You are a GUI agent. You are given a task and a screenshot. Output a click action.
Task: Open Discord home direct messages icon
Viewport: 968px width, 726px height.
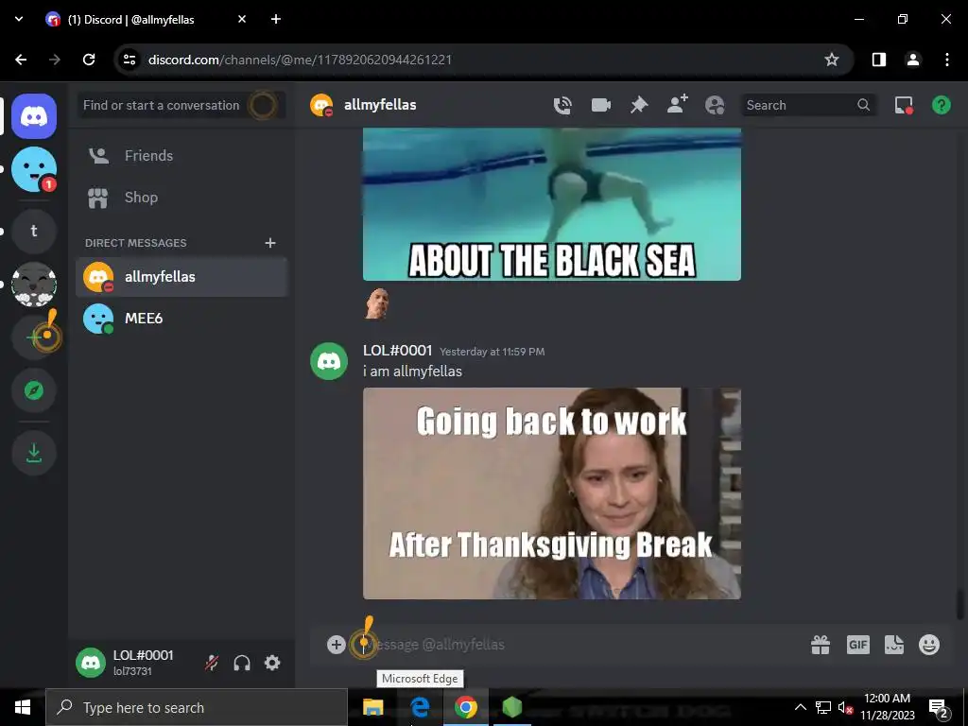tap(34, 116)
